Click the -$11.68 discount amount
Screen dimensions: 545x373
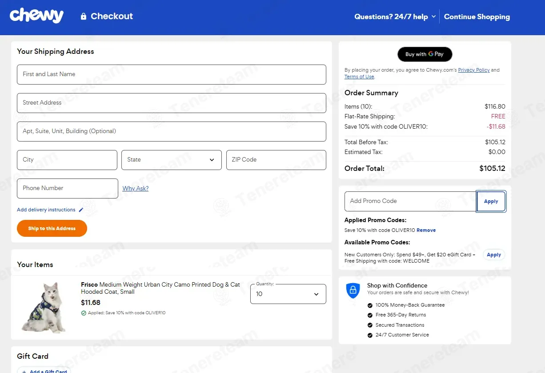coord(496,126)
